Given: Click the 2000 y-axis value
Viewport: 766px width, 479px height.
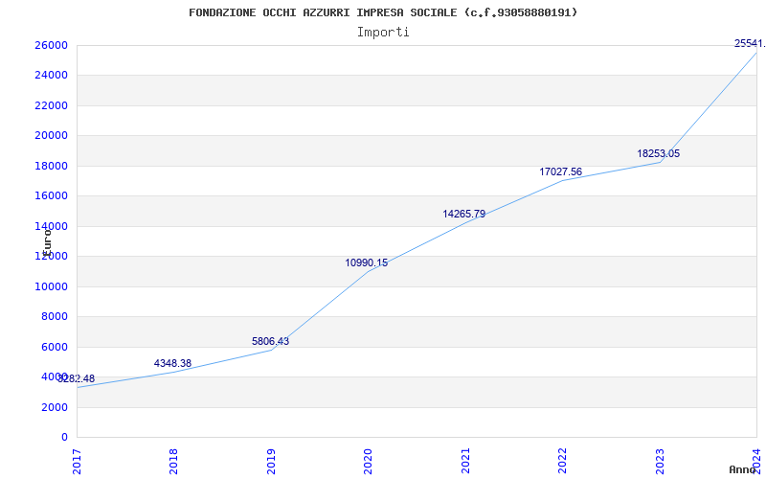Looking at the screenshot, I should click(54, 407).
